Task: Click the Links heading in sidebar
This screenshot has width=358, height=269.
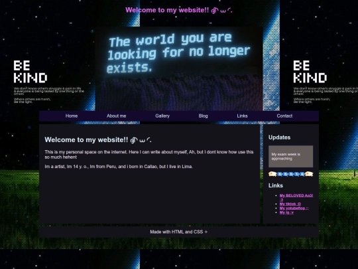Action: click(x=276, y=185)
